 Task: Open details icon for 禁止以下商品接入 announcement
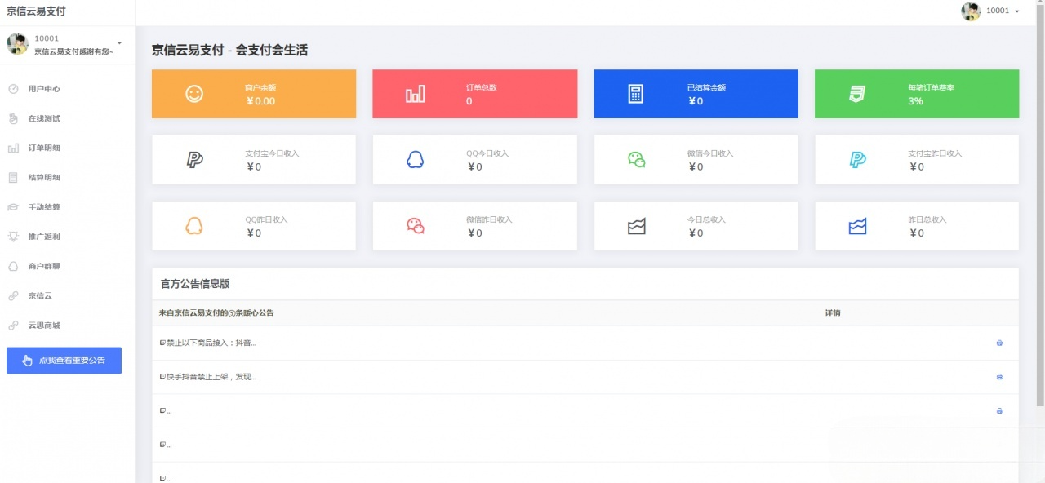(x=999, y=343)
